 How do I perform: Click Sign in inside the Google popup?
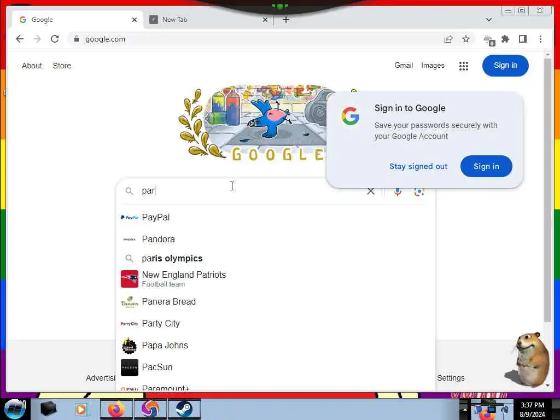(486, 166)
